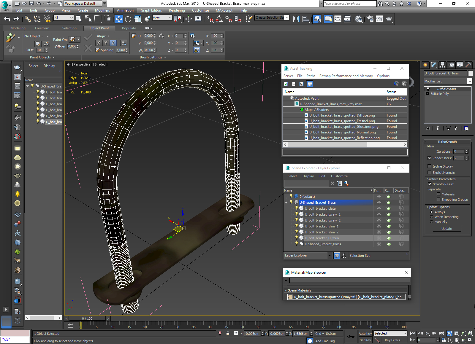Click the Key Filters button

pyautogui.click(x=394, y=340)
